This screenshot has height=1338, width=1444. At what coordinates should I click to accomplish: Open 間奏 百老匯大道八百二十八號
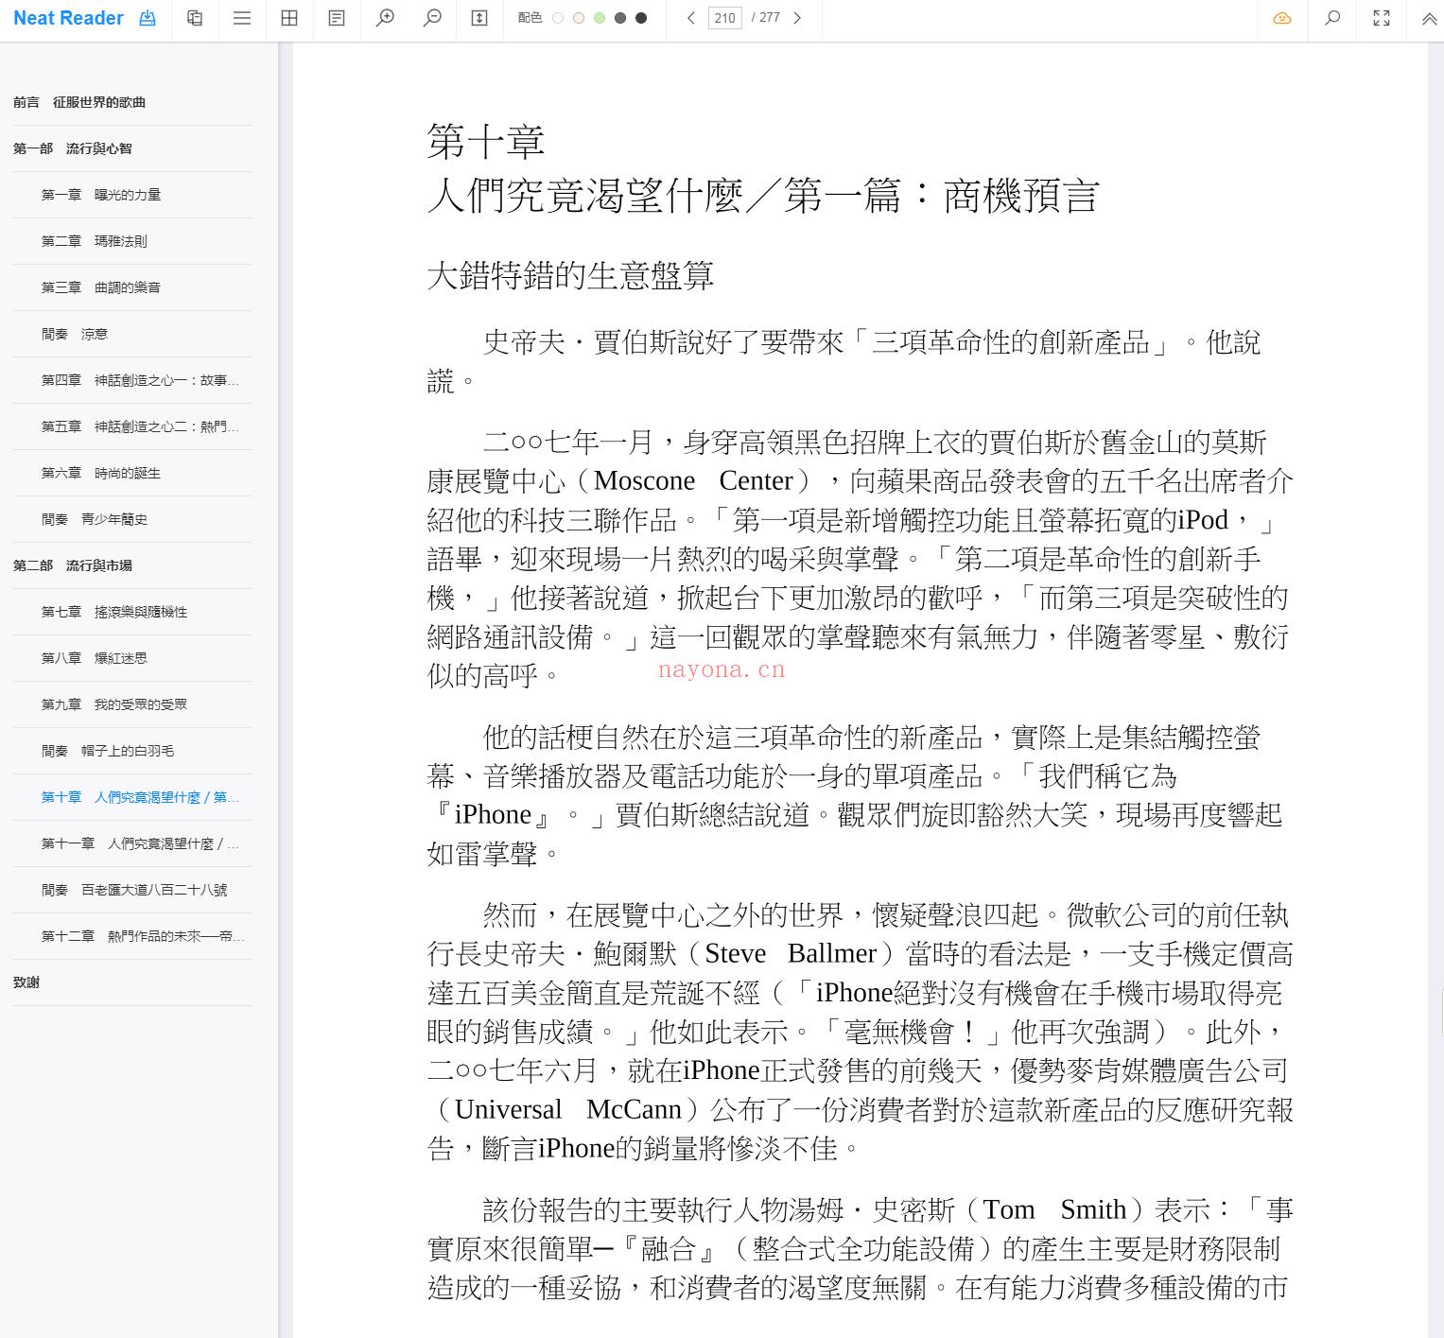coord(132,890)
